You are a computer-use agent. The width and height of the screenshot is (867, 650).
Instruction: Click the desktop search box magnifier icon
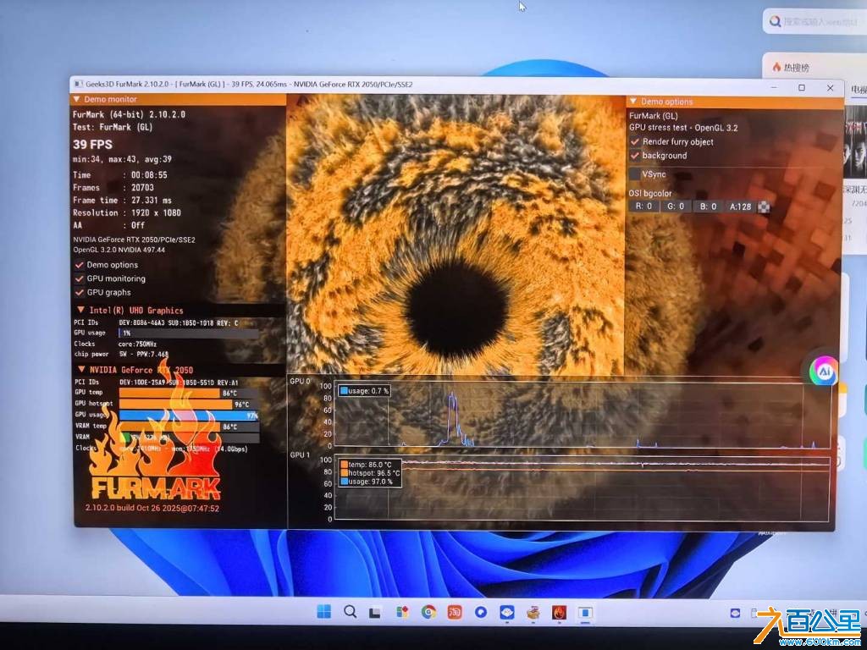click(776, 21)
